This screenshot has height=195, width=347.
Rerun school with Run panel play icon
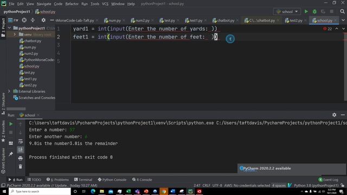(x=11, y=124)
